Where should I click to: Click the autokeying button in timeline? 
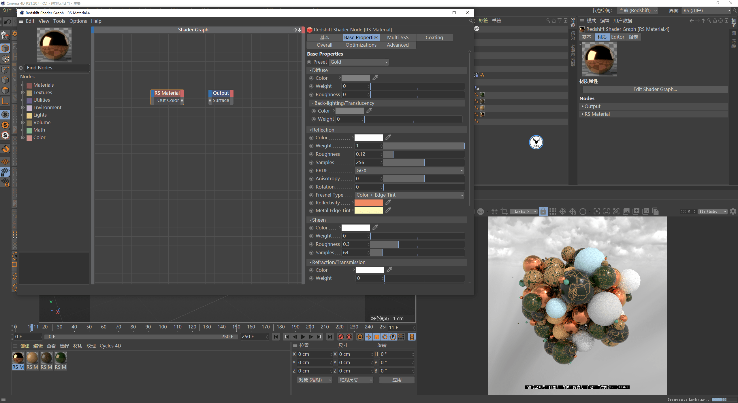pos(349,337)
